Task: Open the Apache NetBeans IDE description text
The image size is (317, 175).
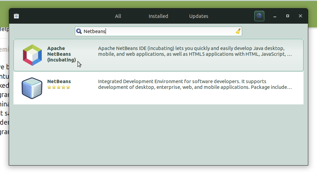Action: pos(195,51)
